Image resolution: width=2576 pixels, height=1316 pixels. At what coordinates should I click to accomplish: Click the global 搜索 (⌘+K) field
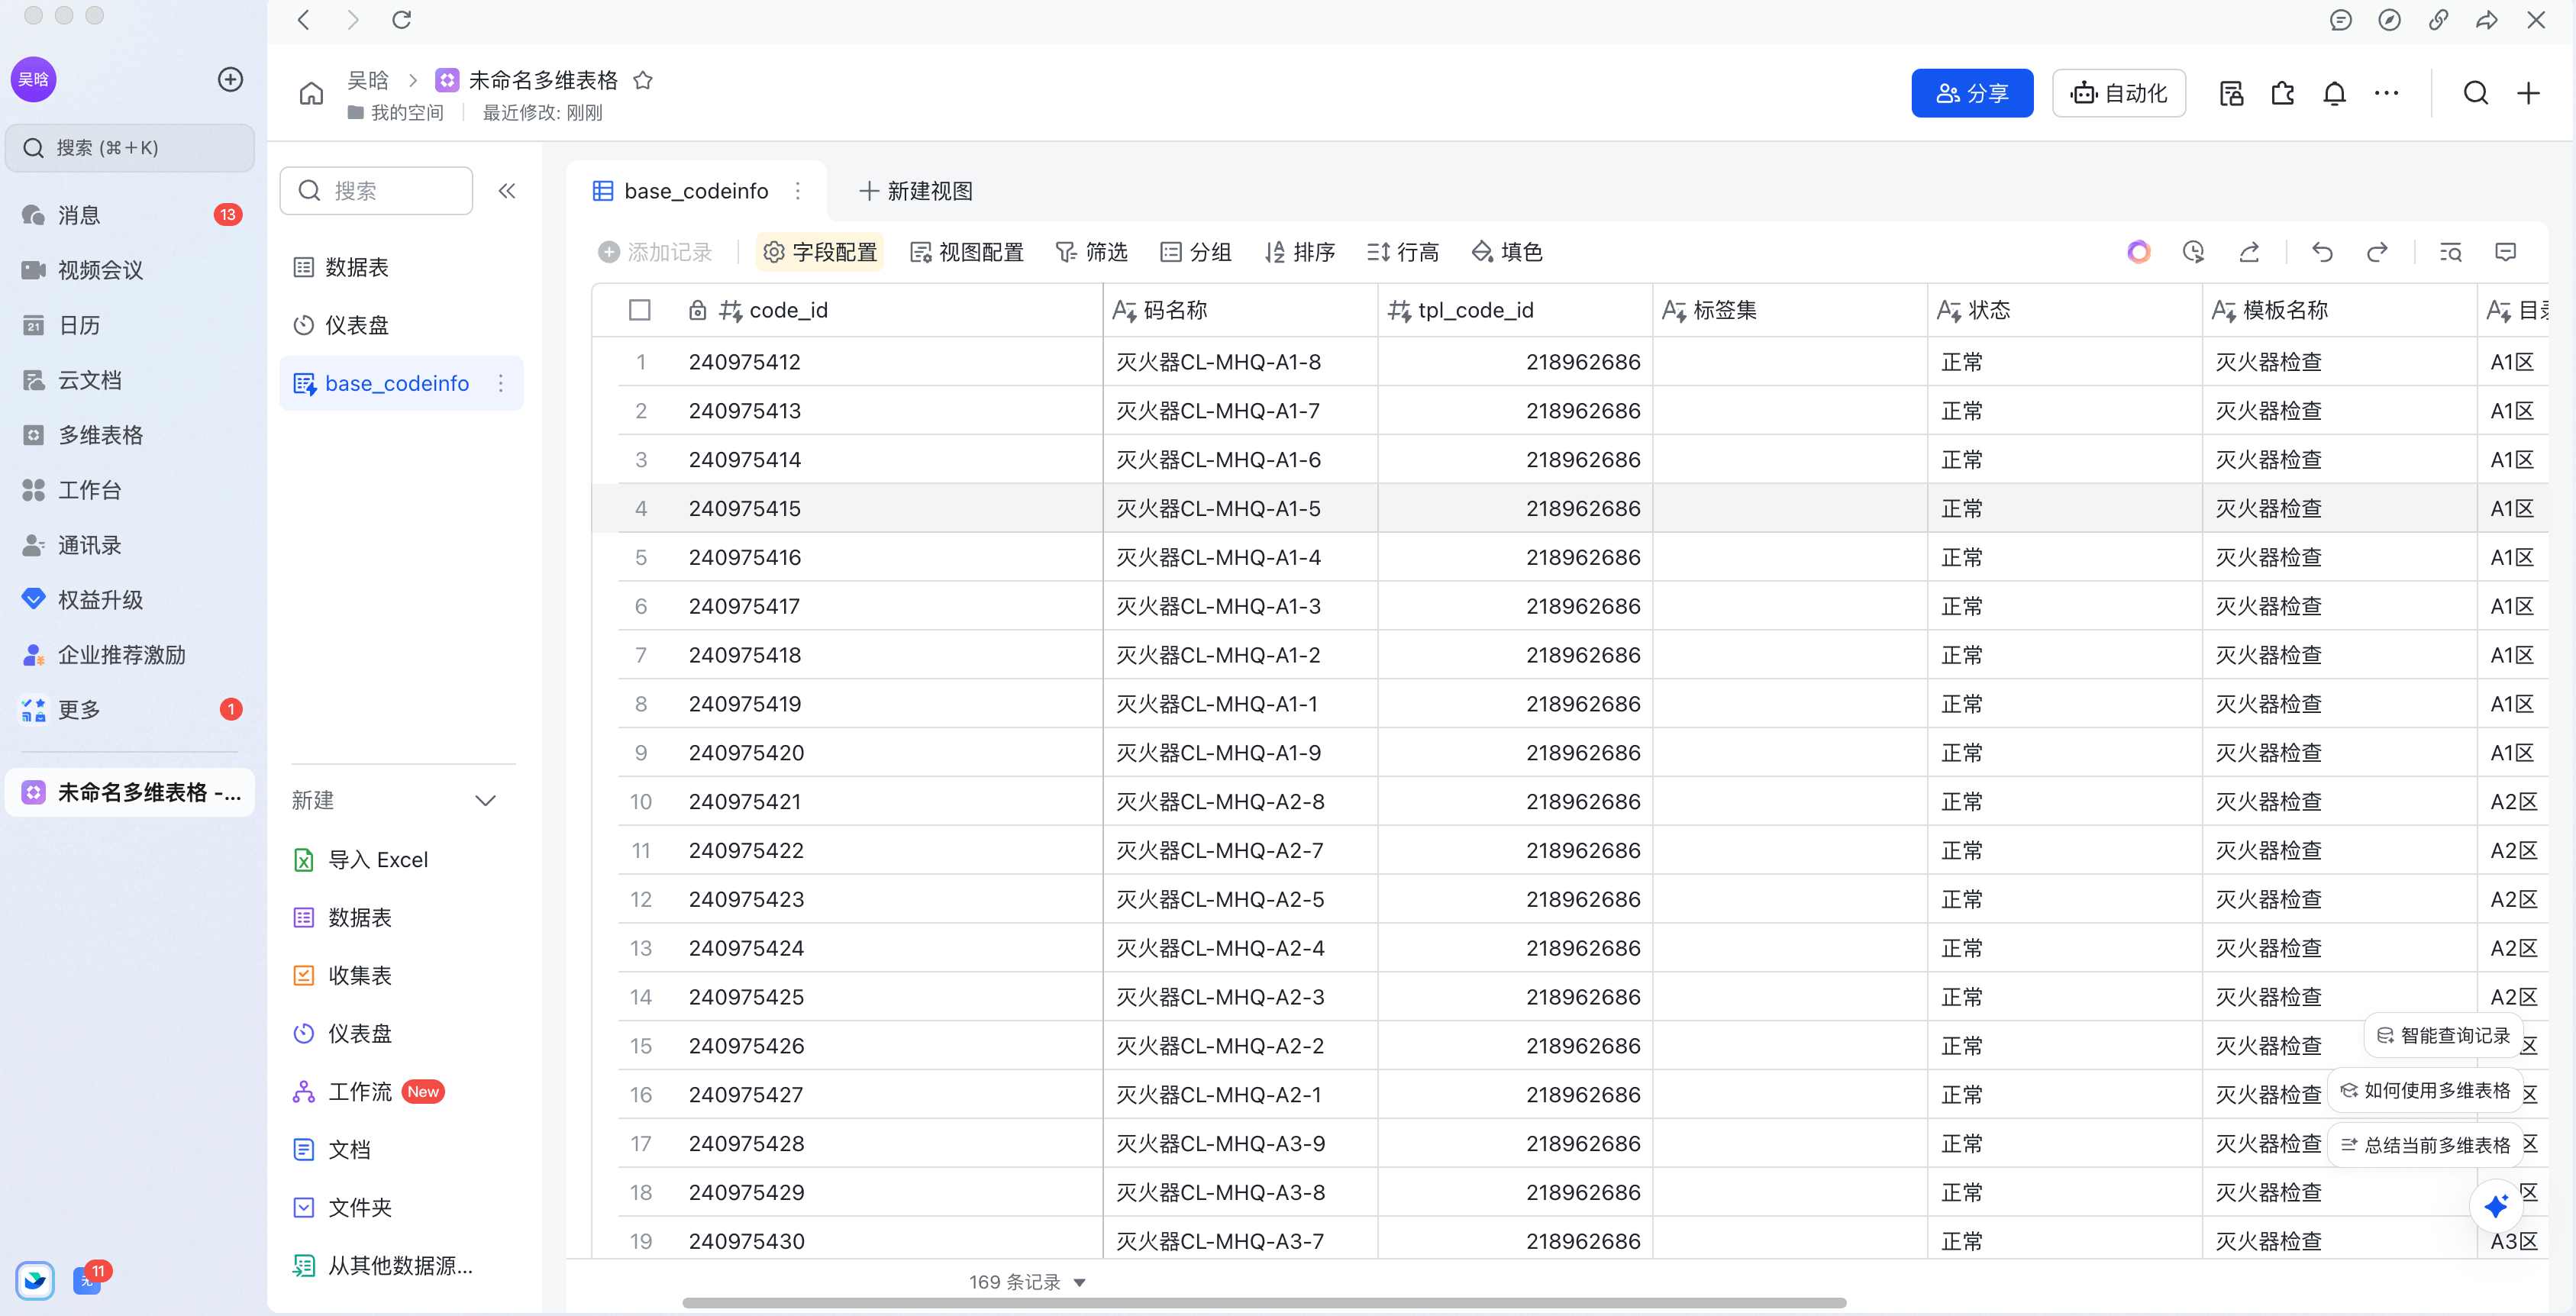[130, 148]
